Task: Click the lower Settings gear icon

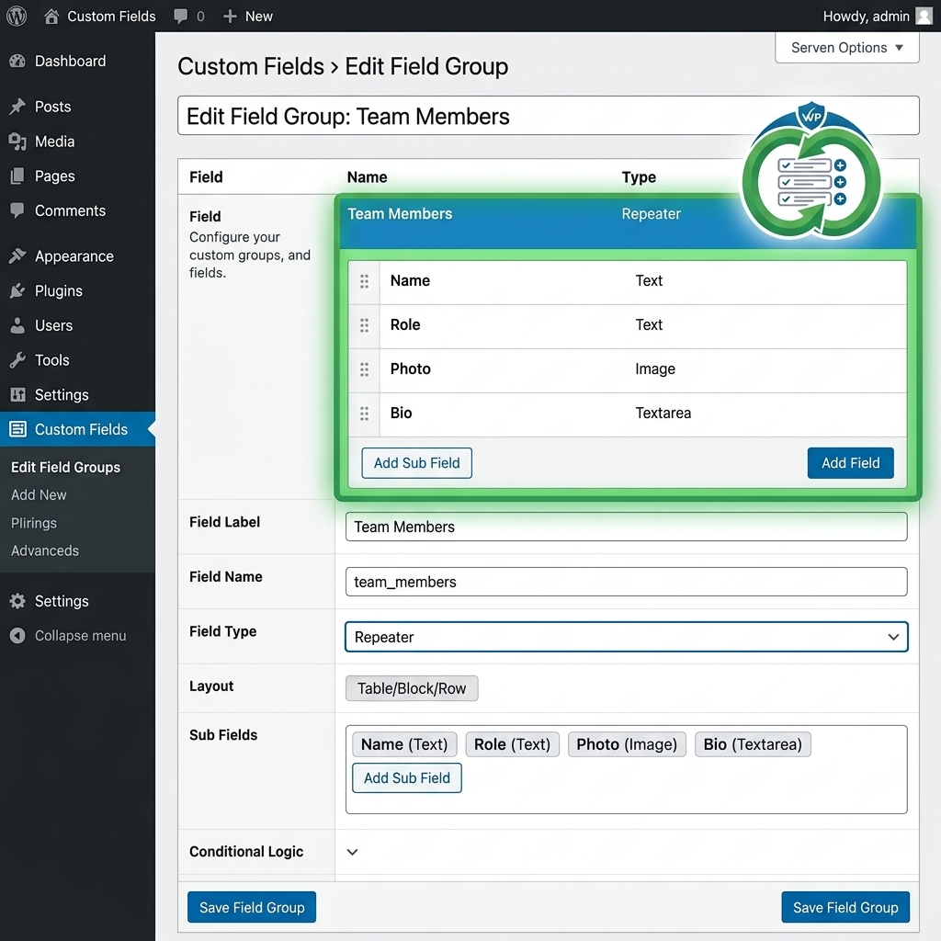Action: (17, 601)
